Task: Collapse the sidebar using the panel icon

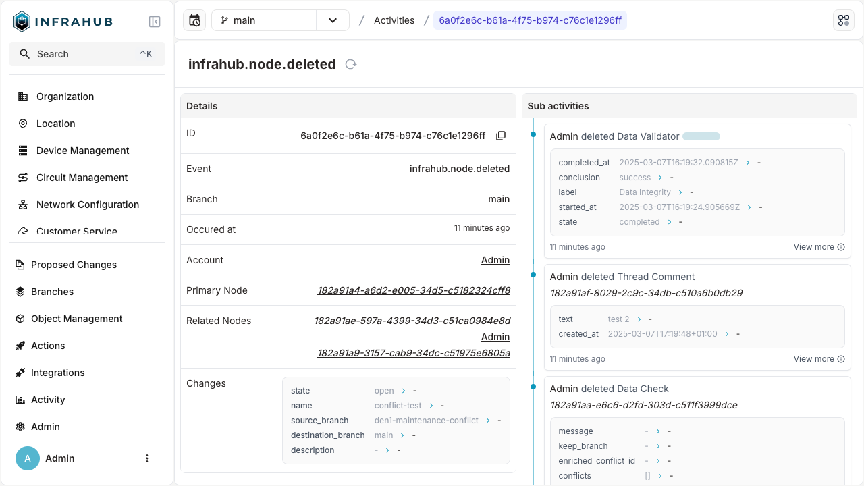Action: [155, 21]
